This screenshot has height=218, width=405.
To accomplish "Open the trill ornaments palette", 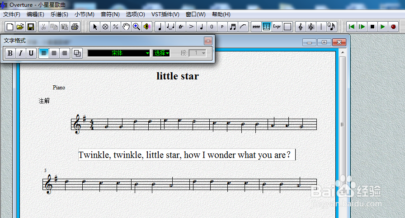I will click(180, 27).
